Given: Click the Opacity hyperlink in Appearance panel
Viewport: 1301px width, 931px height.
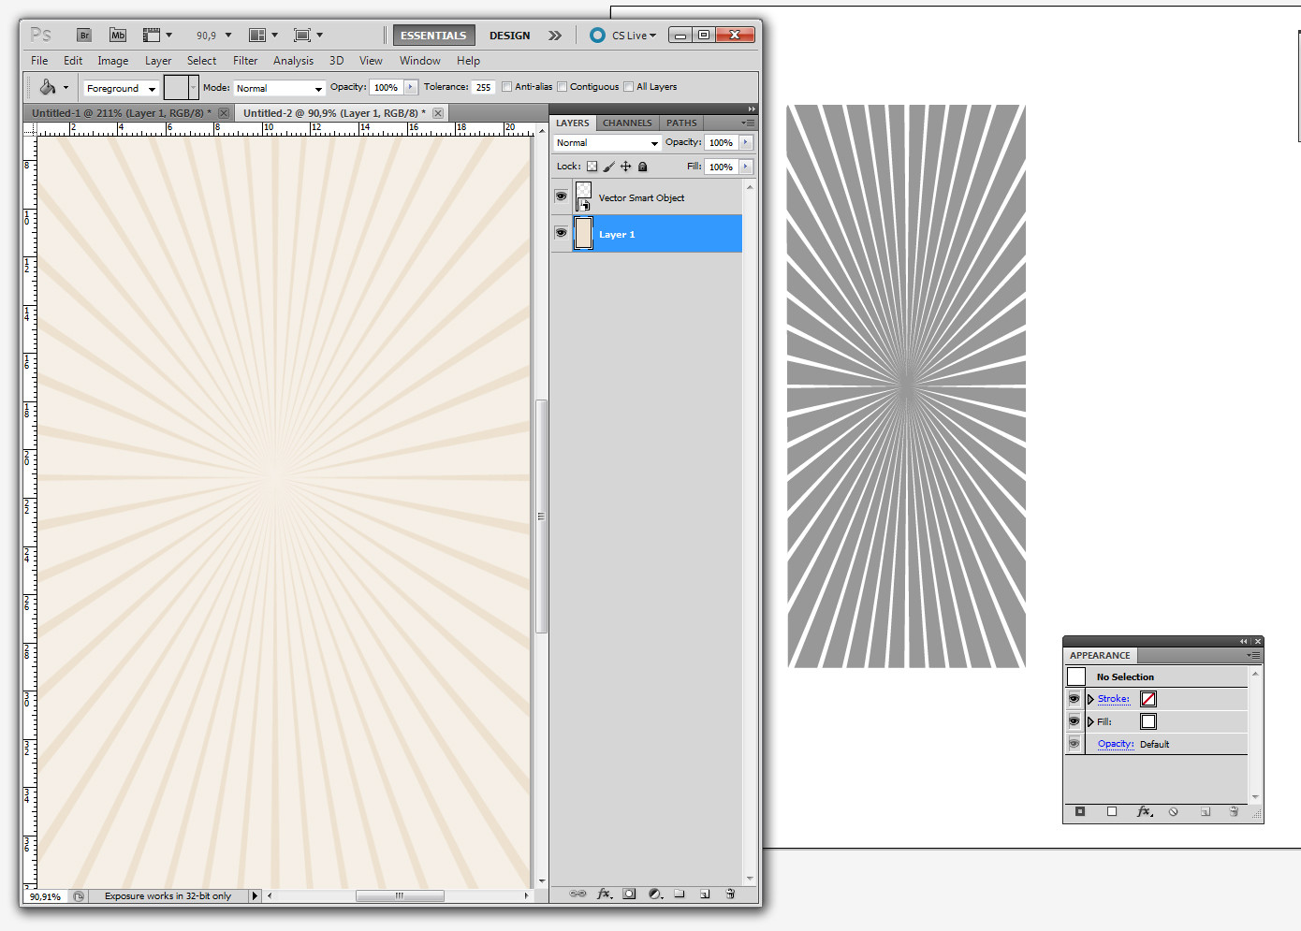Looking at the screenshot, I should [1115, 743].
